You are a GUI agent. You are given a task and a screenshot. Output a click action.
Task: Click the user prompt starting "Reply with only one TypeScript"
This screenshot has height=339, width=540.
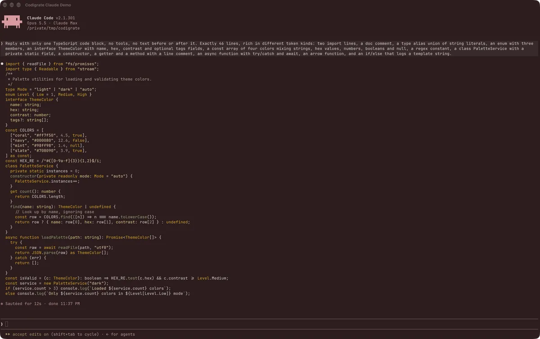point(270,49)
